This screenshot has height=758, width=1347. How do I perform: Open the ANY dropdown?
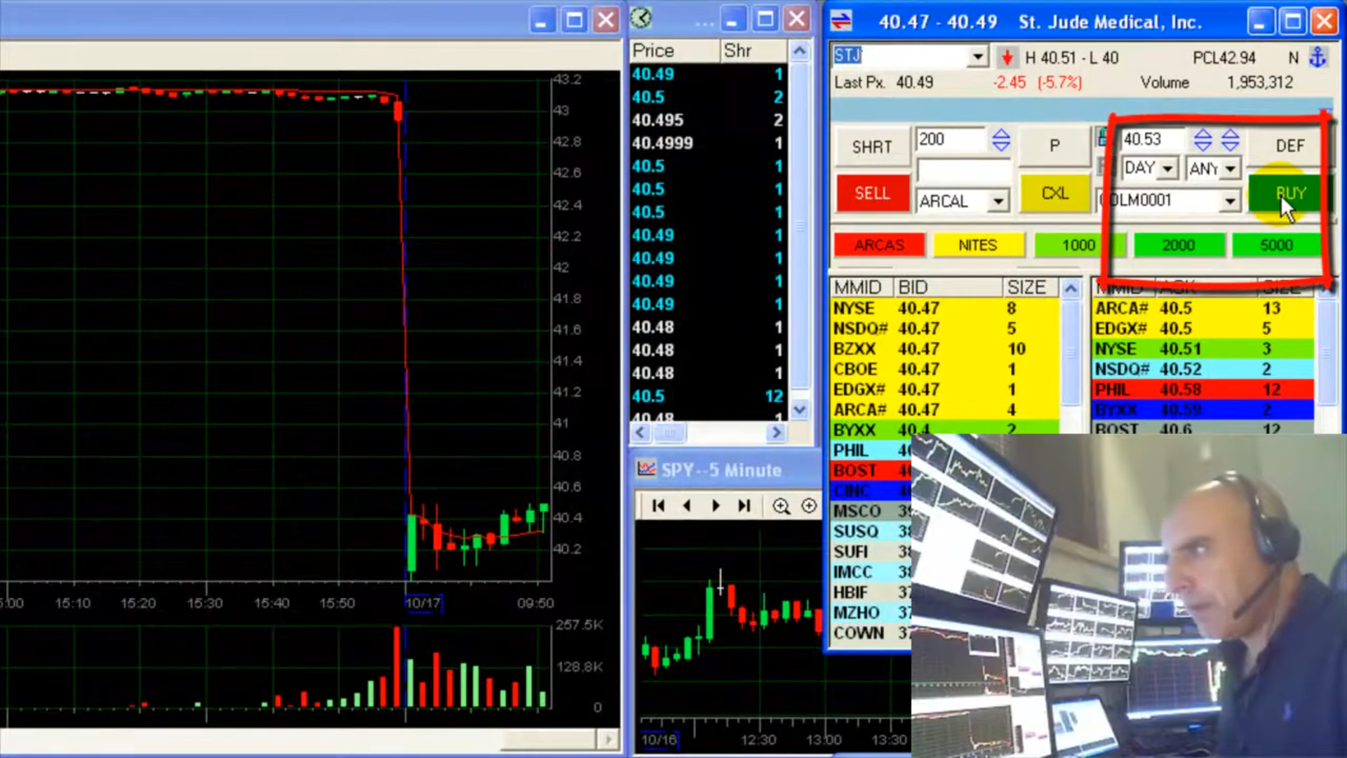tap(1230, 168)
